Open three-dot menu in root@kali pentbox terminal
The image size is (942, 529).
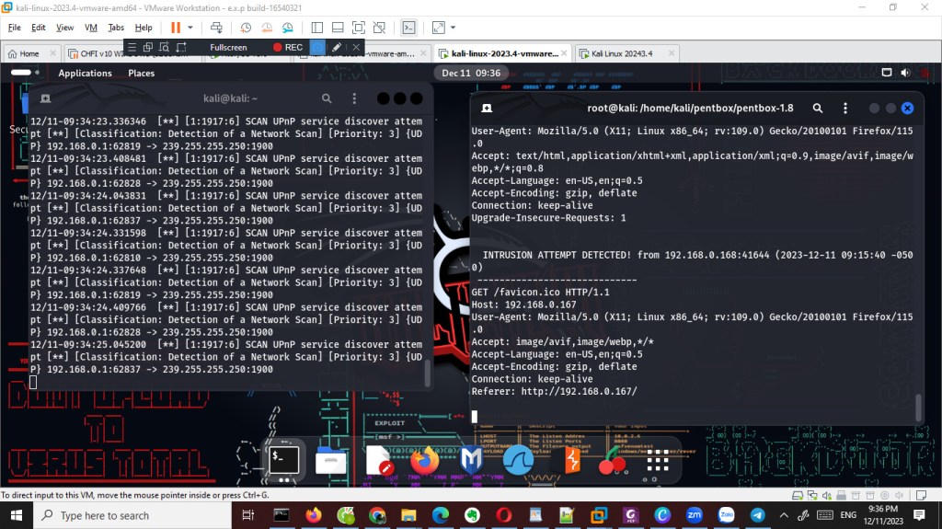click(845, 108)
